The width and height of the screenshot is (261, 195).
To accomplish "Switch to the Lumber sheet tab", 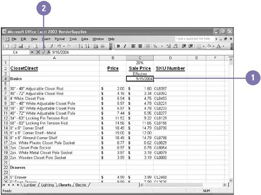I will click(30, 185).
